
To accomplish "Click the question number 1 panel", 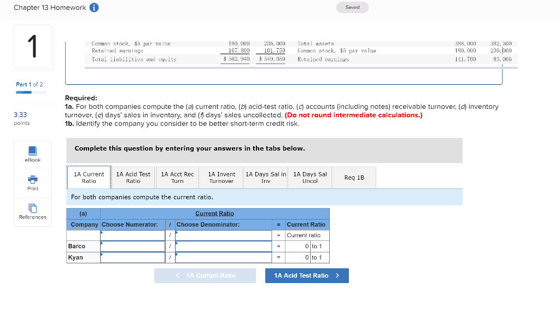I will coord(32,47).
